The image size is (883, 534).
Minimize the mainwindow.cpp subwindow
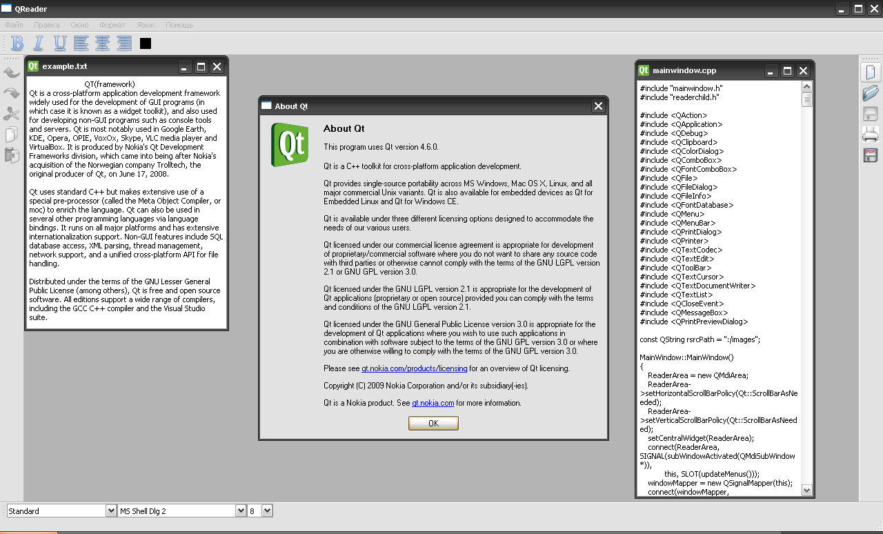click(x=771, y=71)
